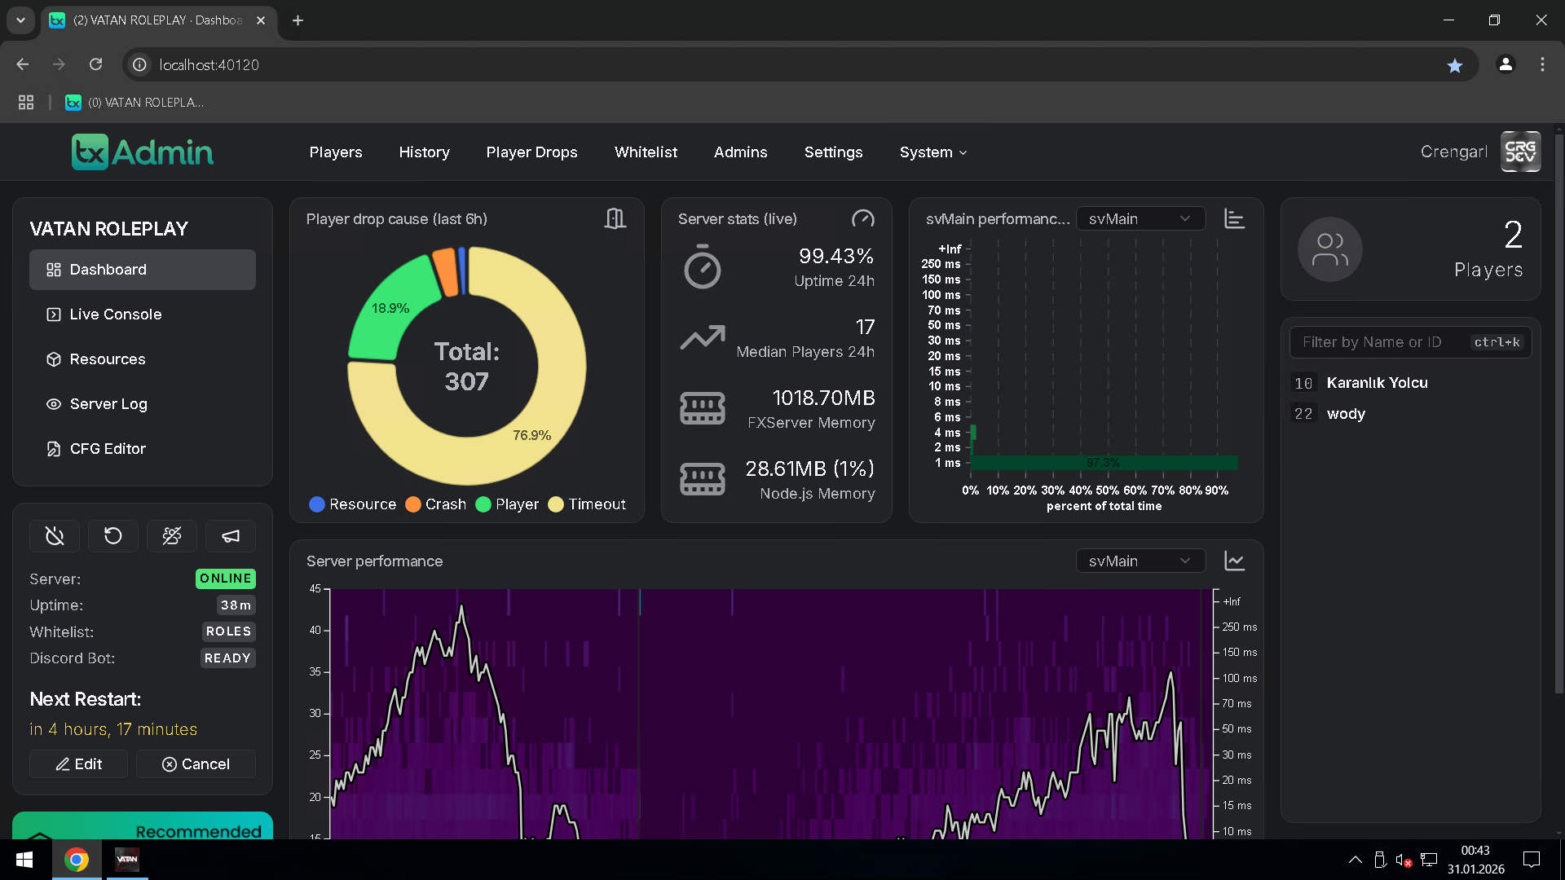This screenshot has height=880, width=1565.
Task: Toggle Player legend in drop chart
Action: coord(507,504)
